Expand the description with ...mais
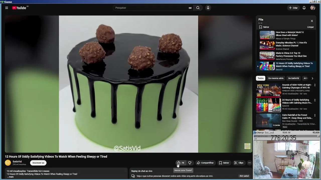 [x=10, y=177]
